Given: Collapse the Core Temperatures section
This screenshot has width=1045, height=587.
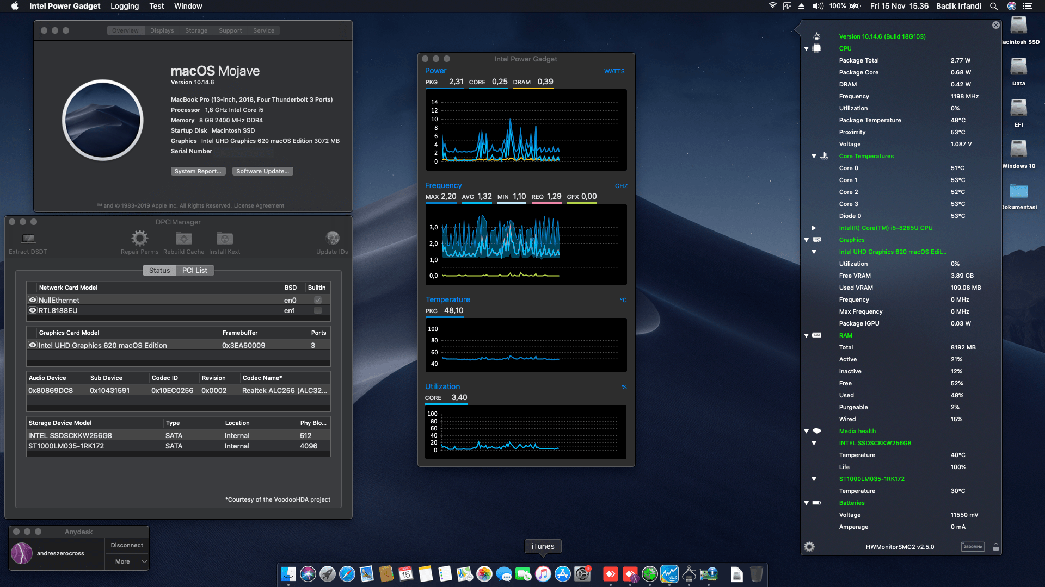Looking at the screenshot, I should [813, 156].
